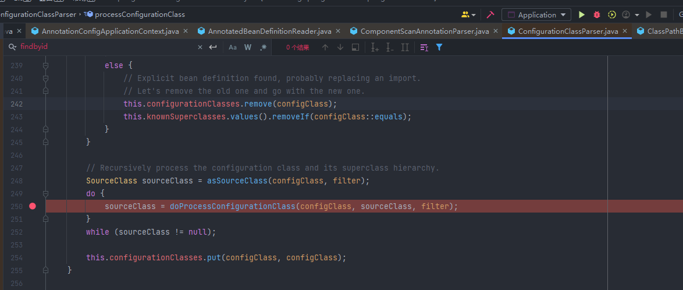Build project with the hammer icon
683x290 pixels.
(x=490, y=15)
